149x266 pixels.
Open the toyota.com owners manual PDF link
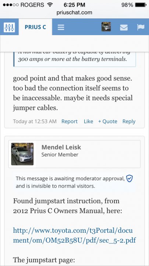point(74,235)
